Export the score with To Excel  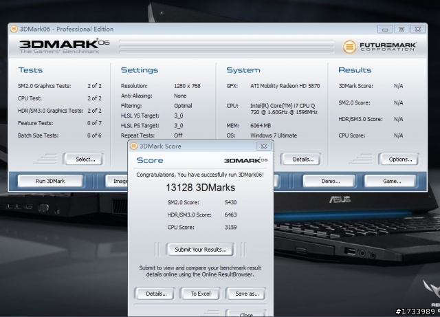point(200,294)
